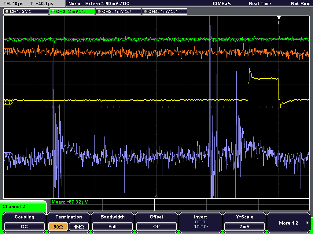Image resolution: width=313 pixels, height=234 pixels.
Task: Click the 10 MSa/s sample rate readout
Action: pos(222,4)
